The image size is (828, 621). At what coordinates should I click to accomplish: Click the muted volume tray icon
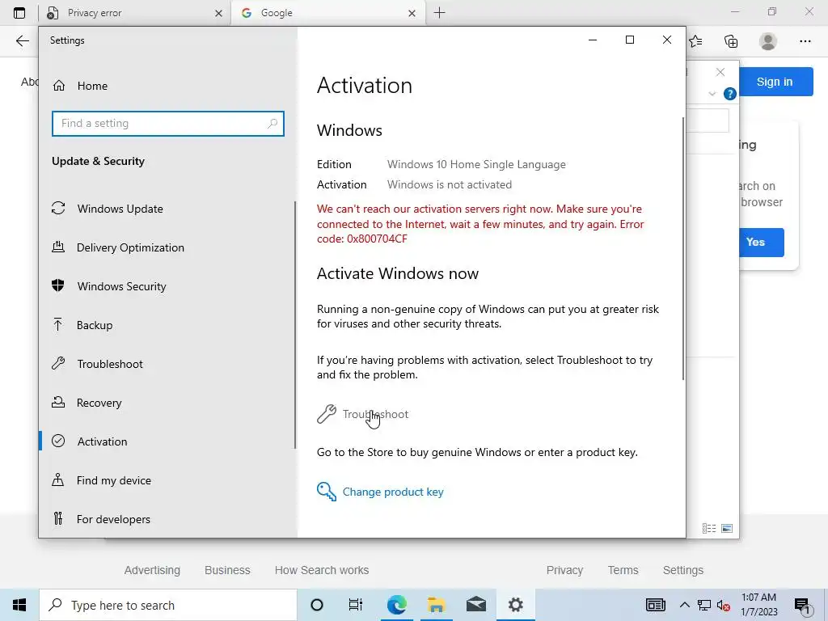(x=724, y=606)
